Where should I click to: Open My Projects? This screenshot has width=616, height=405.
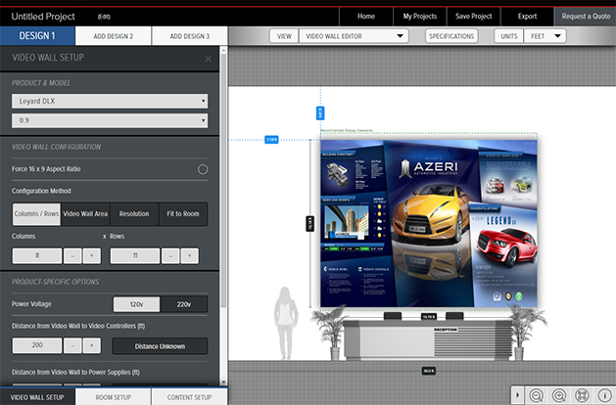click(x=420, y=17)
